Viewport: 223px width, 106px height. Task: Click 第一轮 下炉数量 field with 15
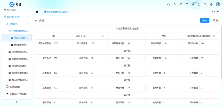209,58
